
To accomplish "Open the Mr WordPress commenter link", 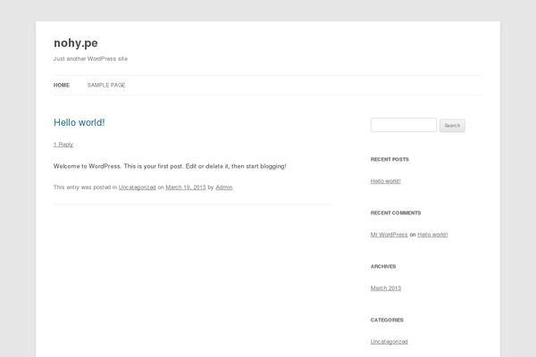I will click(389, 235).
